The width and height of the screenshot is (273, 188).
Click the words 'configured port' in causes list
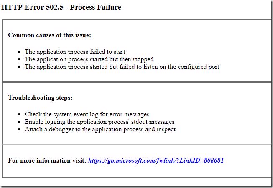coord(198,67)
